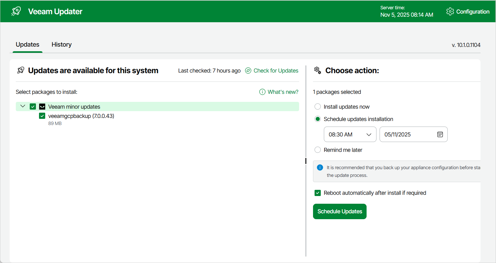Screen dimensions: 496x263
Task: Click the Select packages to install label
Action: coord(46,92)
